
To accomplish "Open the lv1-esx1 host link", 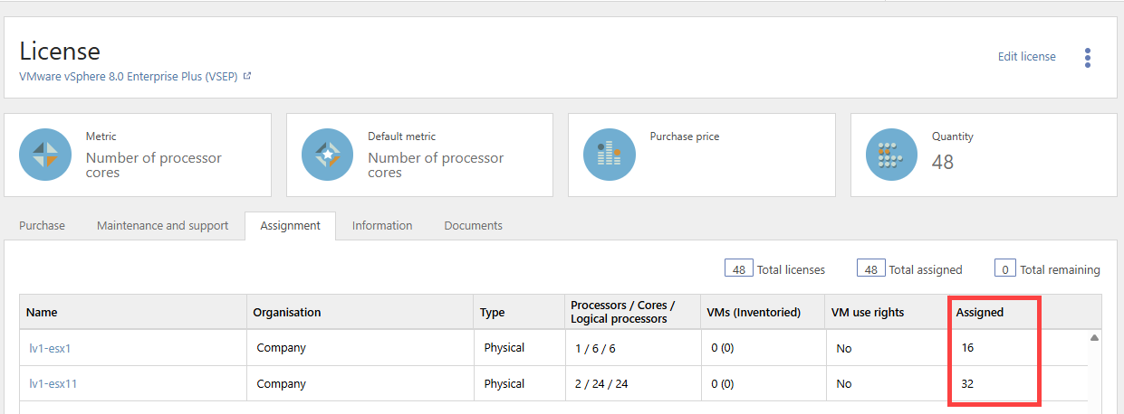I will [x=50, y=348].
